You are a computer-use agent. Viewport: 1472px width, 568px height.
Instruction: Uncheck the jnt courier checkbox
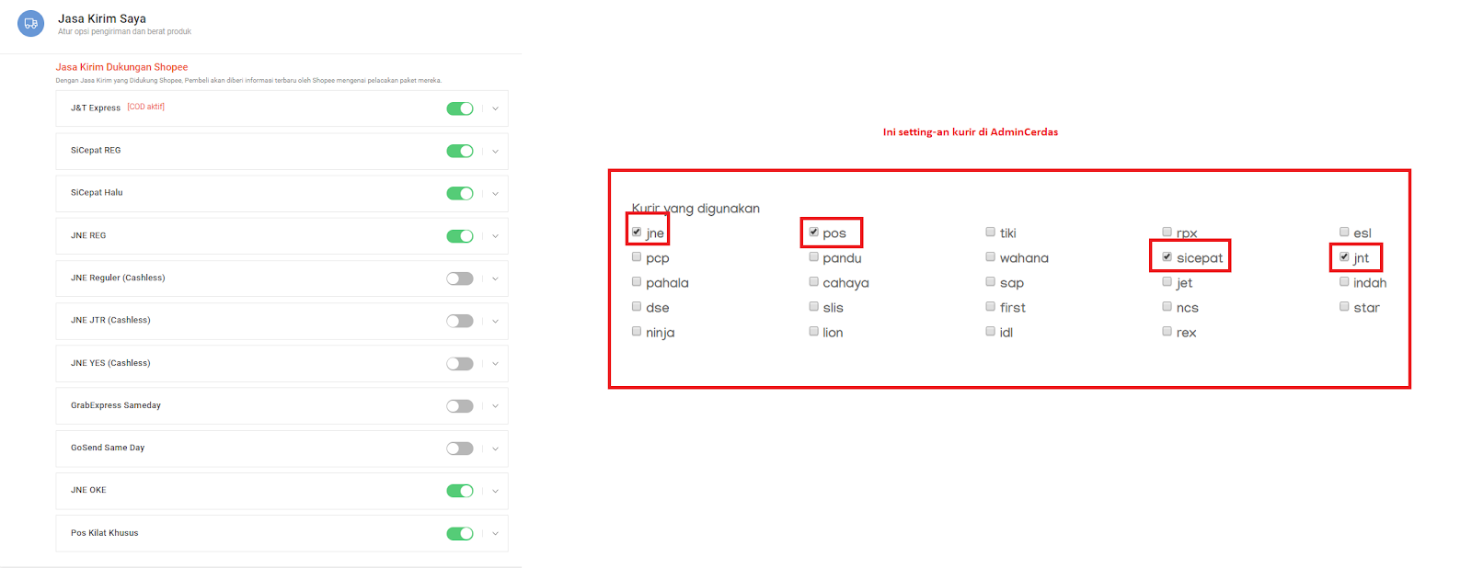(x=1344, y=256)
